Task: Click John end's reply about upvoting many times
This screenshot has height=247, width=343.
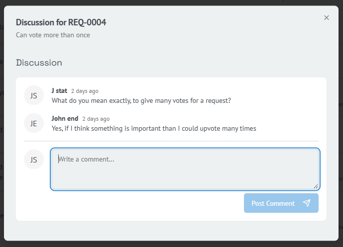Action: coord(154,129)
